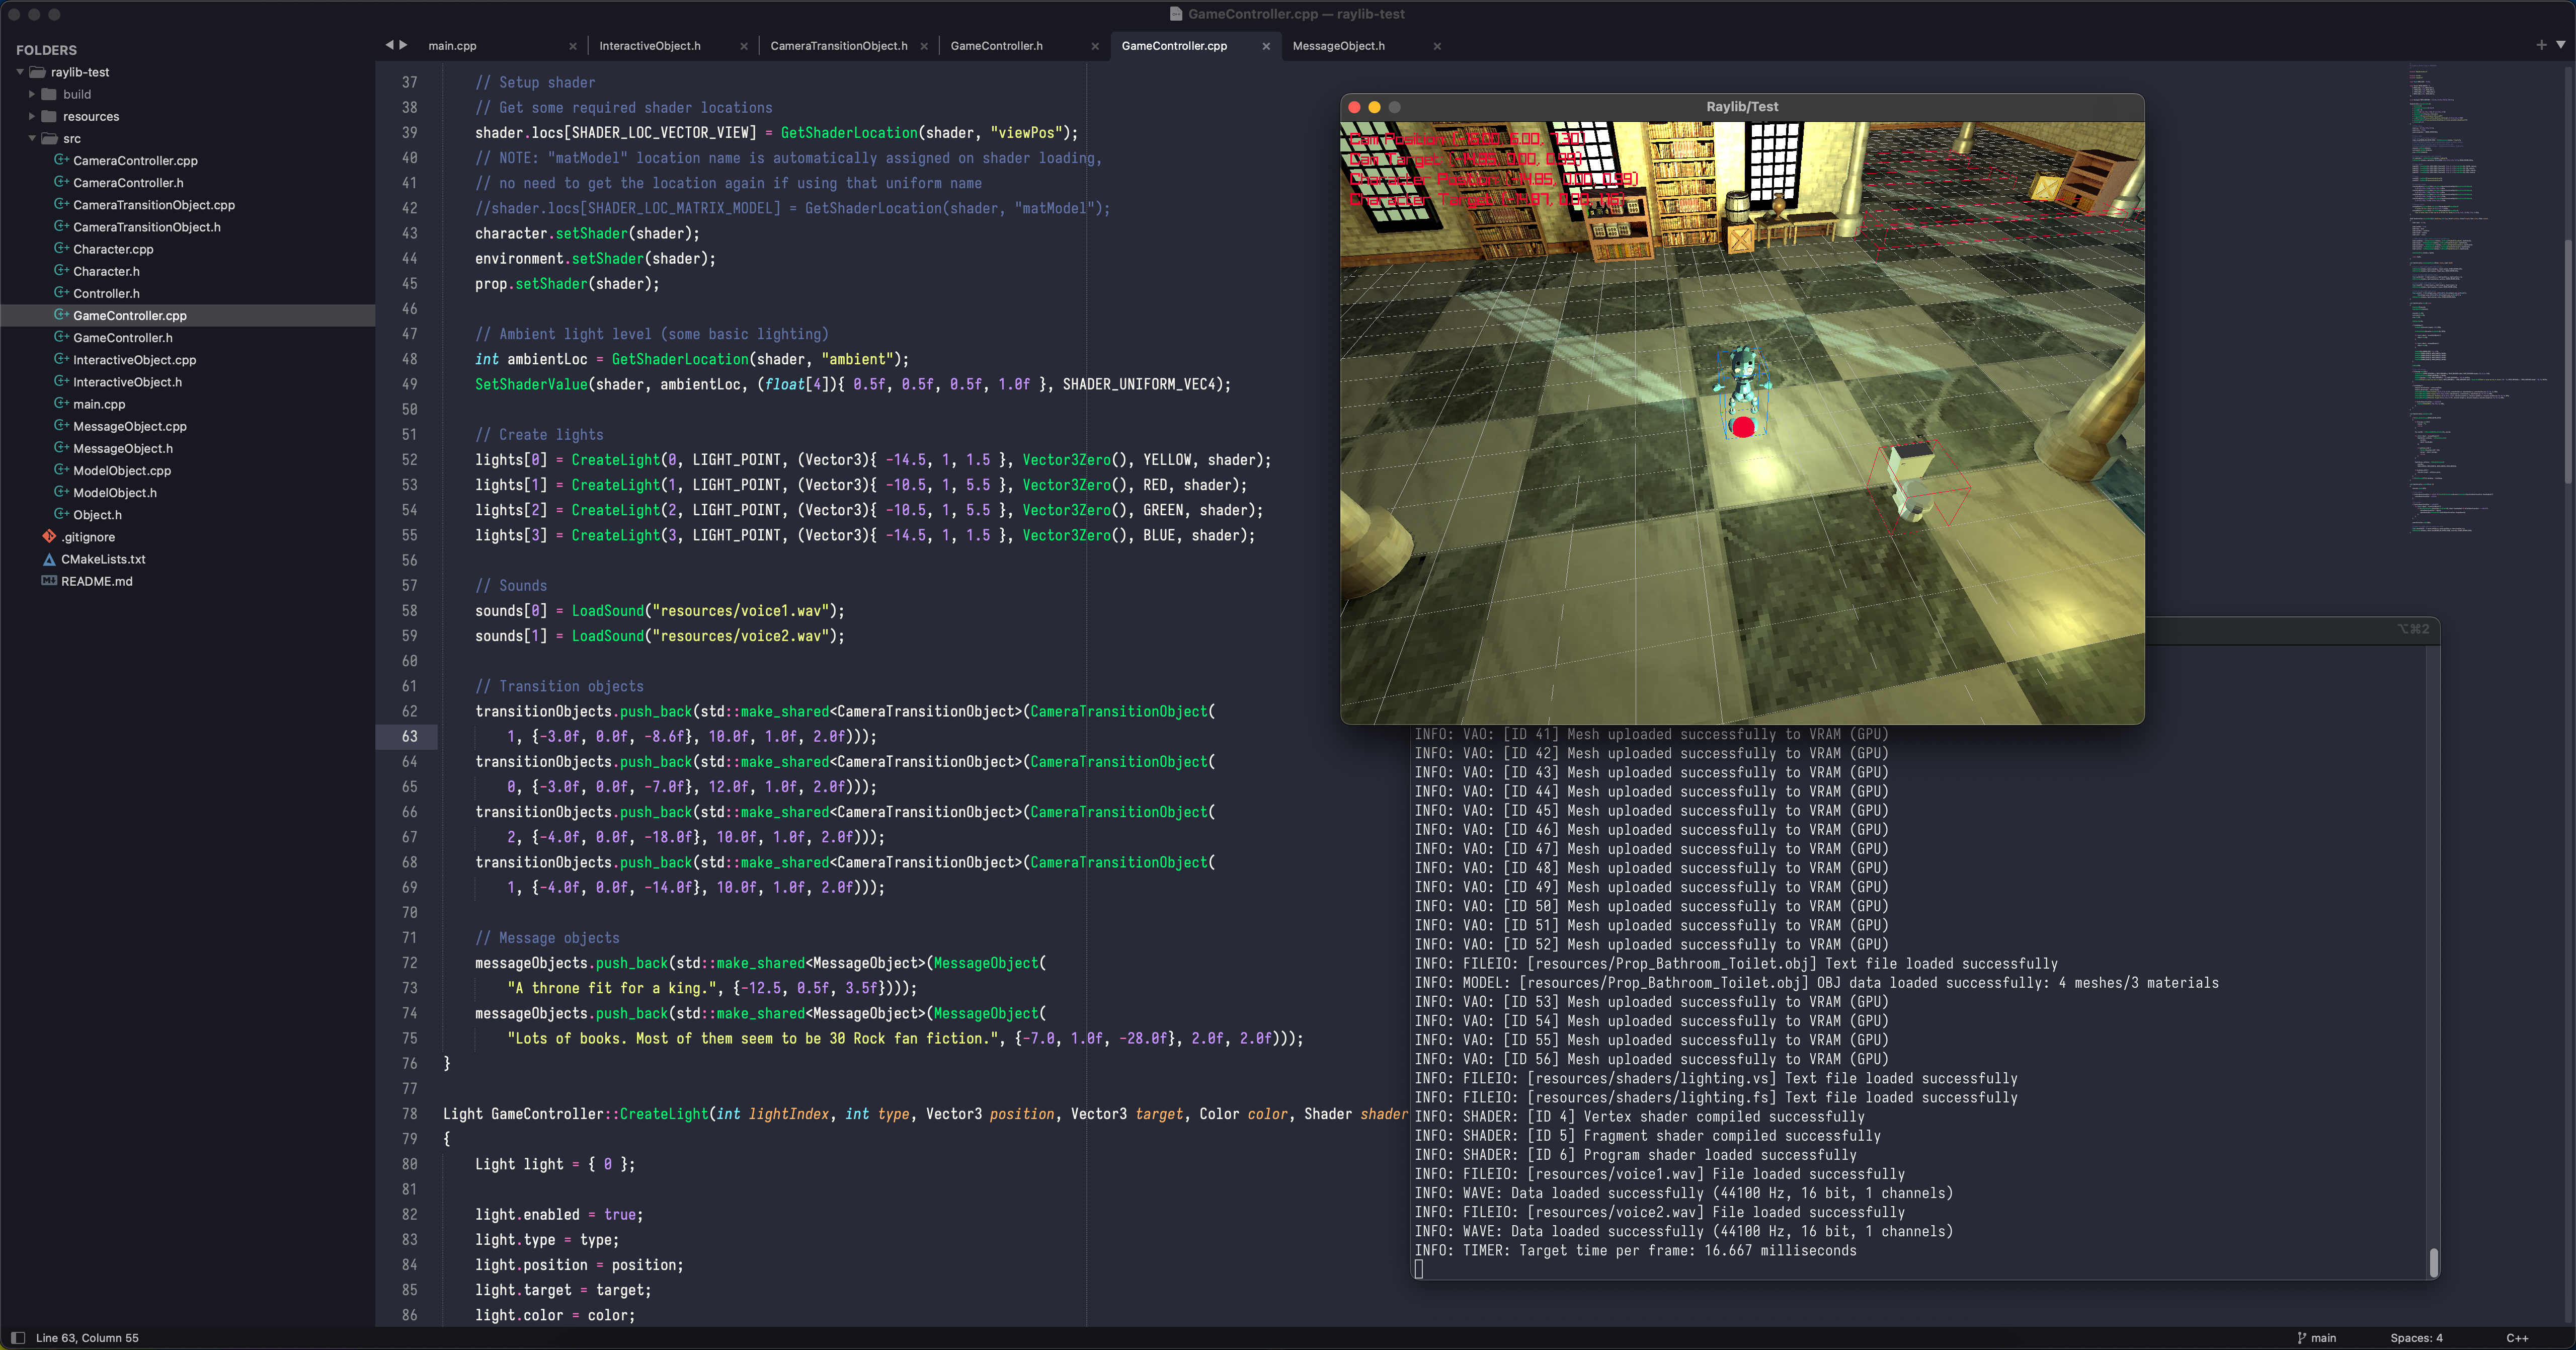Switch to InteractiveObject.h tab
The height and width of the screenshot is (1350, 2576).
(650, 46)
